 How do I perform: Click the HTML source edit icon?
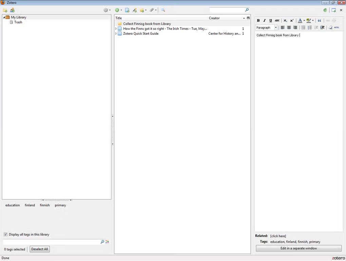point(337,28)
